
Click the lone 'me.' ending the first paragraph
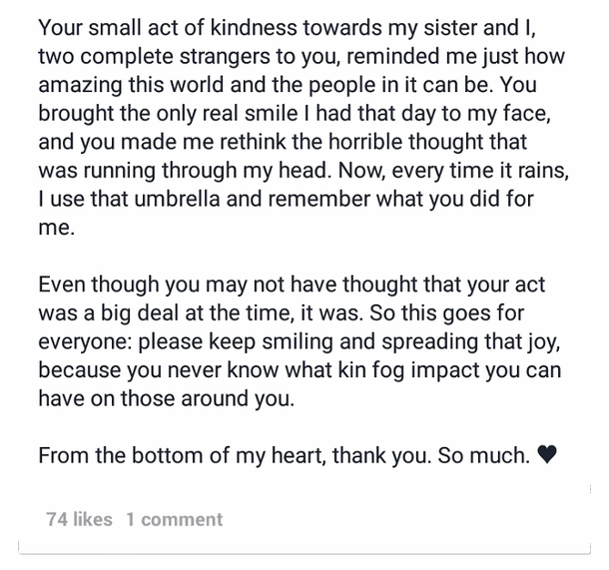click(56, 228)
